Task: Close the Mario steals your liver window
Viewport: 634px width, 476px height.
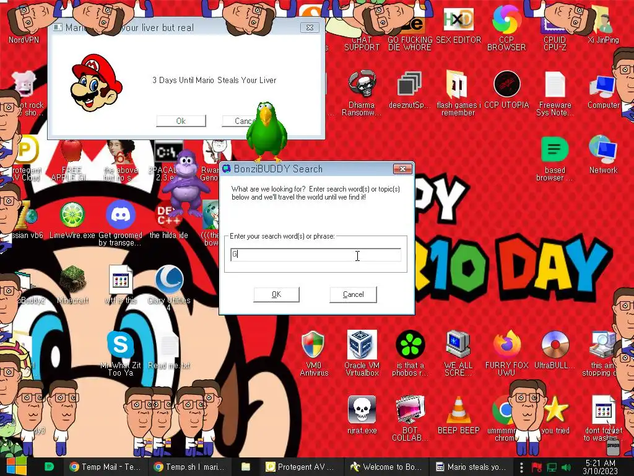Action: [x=310, y=27]
